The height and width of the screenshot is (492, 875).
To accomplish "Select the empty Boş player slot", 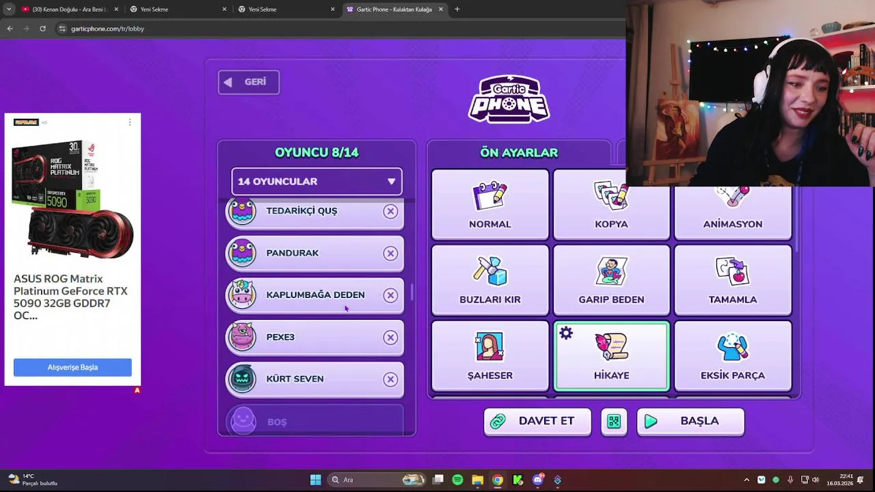I will tap(314, 420).
